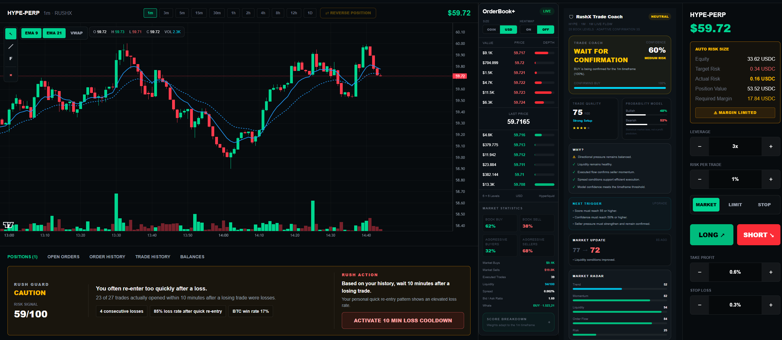Click the leverage 3x value field
Image resolution: width=782 pixels, height=340 pixels.
735,146
